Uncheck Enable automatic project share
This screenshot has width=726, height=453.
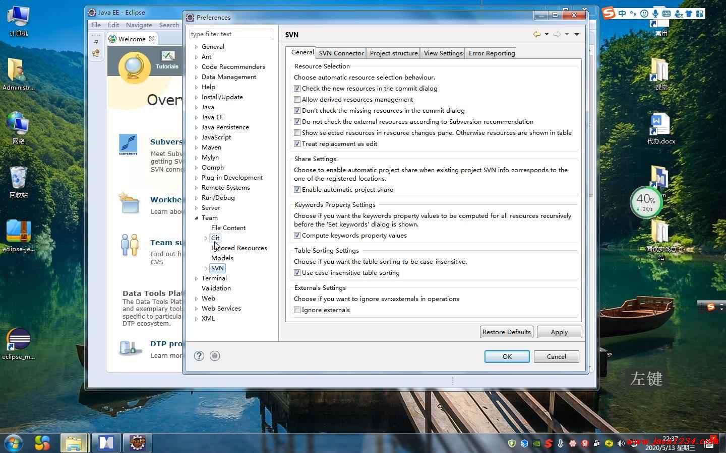pos(297,189)
